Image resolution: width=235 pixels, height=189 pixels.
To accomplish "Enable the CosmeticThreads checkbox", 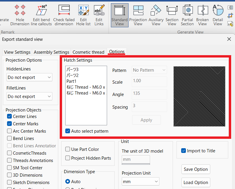I will 9,153.
